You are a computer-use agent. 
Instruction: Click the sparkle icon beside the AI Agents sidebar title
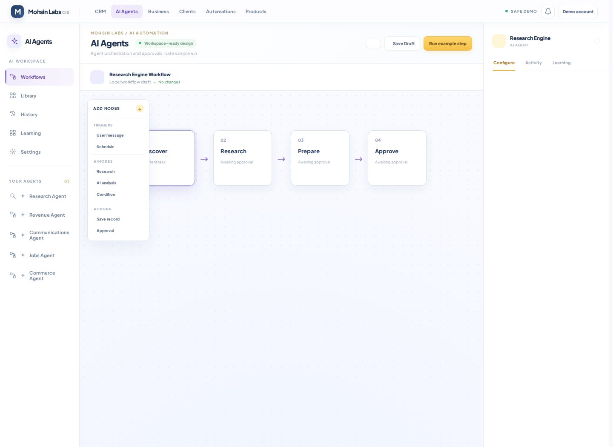[14, 41]
